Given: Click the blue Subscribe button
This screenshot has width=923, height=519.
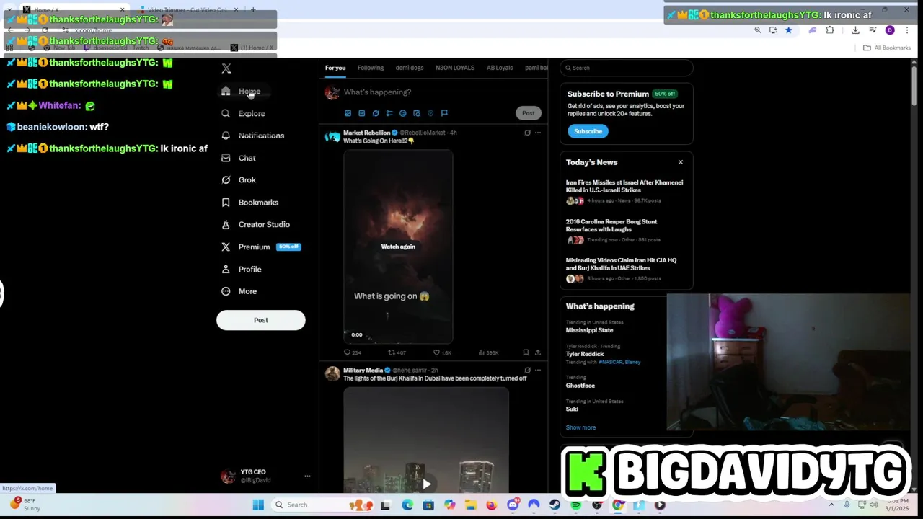Looking at the screenshot, I should point(588,131).
